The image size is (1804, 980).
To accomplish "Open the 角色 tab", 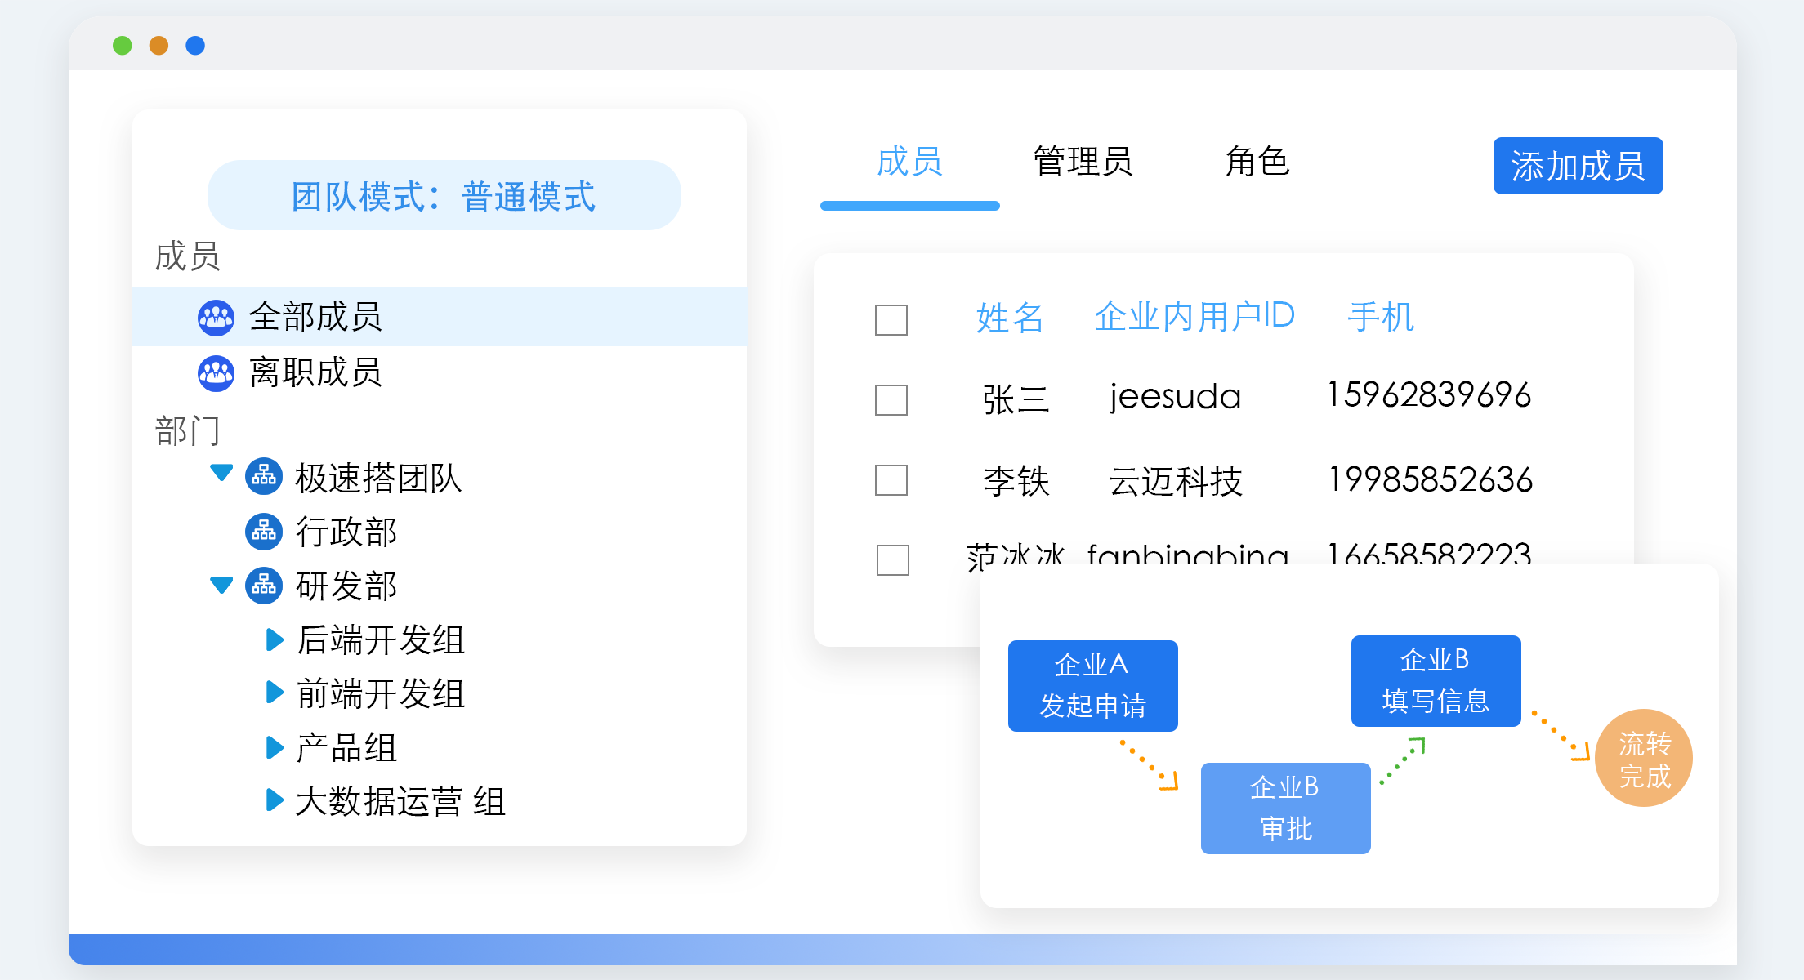I will [x=1257, y=162].
